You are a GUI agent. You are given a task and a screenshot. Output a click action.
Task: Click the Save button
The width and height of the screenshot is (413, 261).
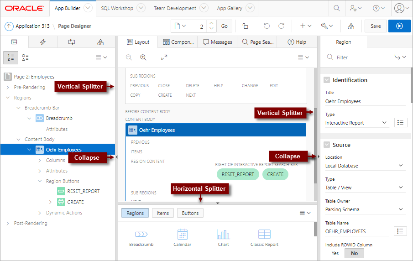[376, 26]
